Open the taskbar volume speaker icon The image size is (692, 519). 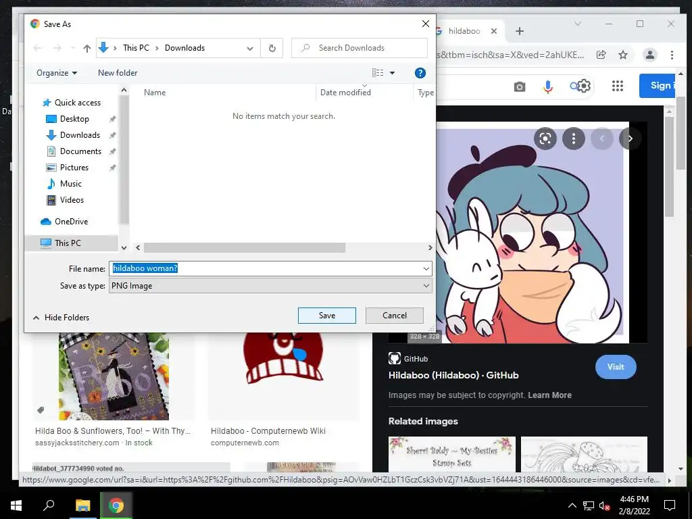(x=604, y=505)
